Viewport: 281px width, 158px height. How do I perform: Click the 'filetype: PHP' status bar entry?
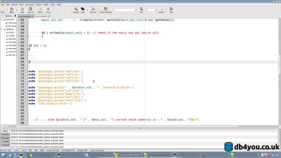pyautogui.click(x=82, y=151)
